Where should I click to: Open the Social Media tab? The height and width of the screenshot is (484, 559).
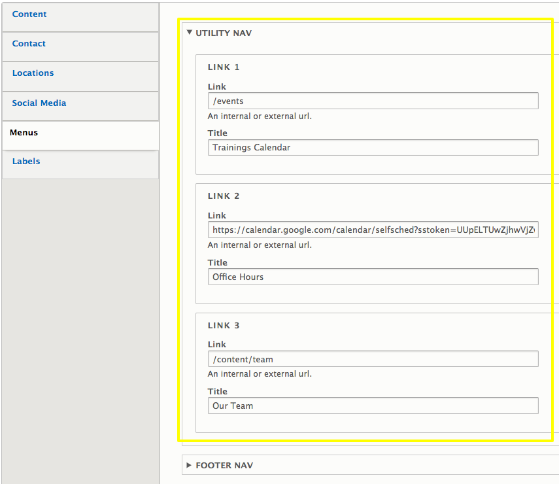click(80, 106)
